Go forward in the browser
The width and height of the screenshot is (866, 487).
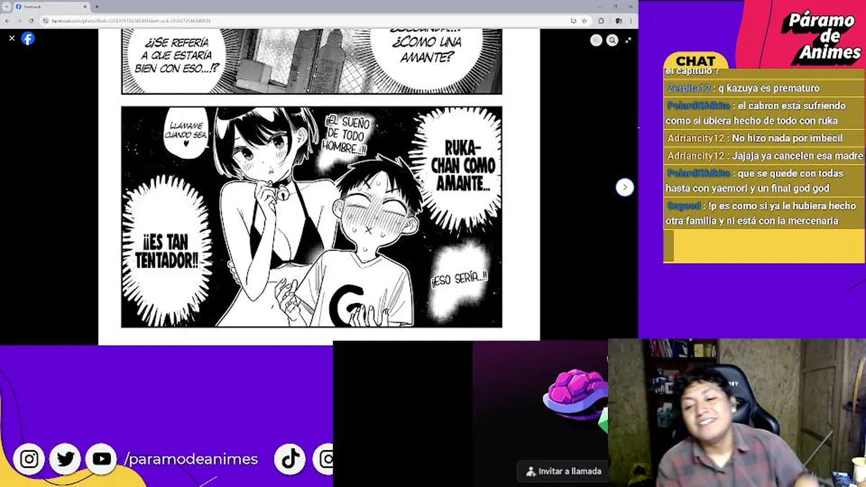point(19,21)
